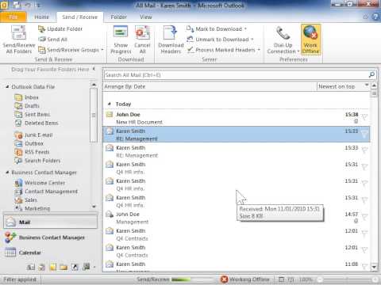Click Download Headers icon
The width and height of the screenshot is (381, 285).
[171, 32]
